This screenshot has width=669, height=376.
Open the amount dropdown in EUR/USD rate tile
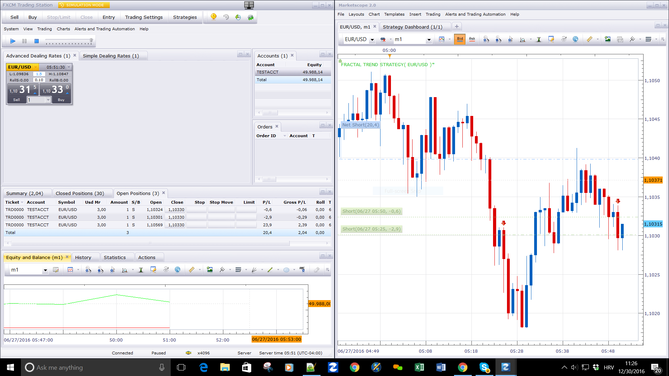(48, 100)
